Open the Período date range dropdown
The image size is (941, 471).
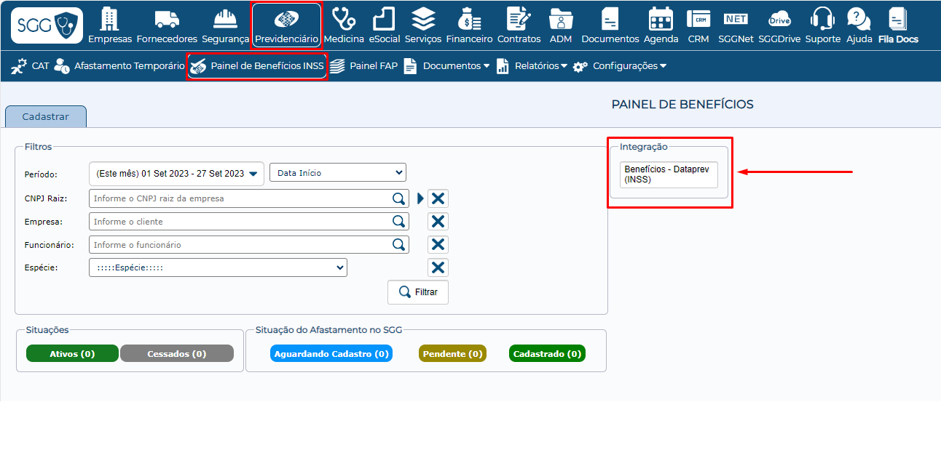coord(176,174)
